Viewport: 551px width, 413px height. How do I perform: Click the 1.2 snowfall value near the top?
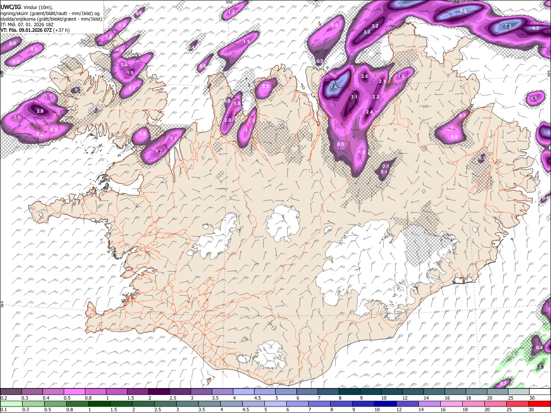pyautogui.click(x=231, y=12)
